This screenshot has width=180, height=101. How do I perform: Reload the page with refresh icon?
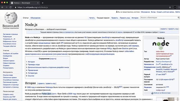tap(11, 7)
